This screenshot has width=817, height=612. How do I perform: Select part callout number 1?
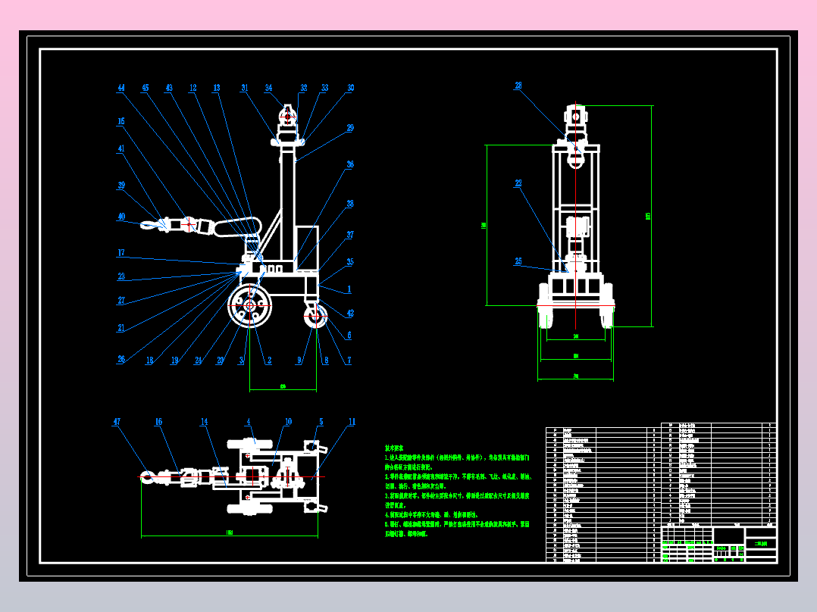pos(349,289)
